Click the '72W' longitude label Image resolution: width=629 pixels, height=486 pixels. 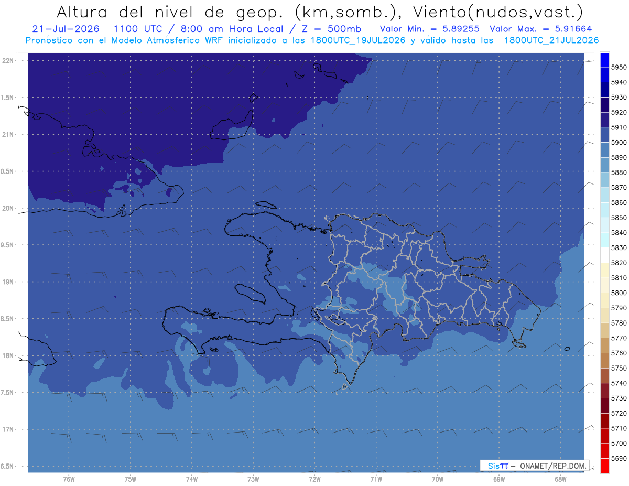[x=314, y=479]
